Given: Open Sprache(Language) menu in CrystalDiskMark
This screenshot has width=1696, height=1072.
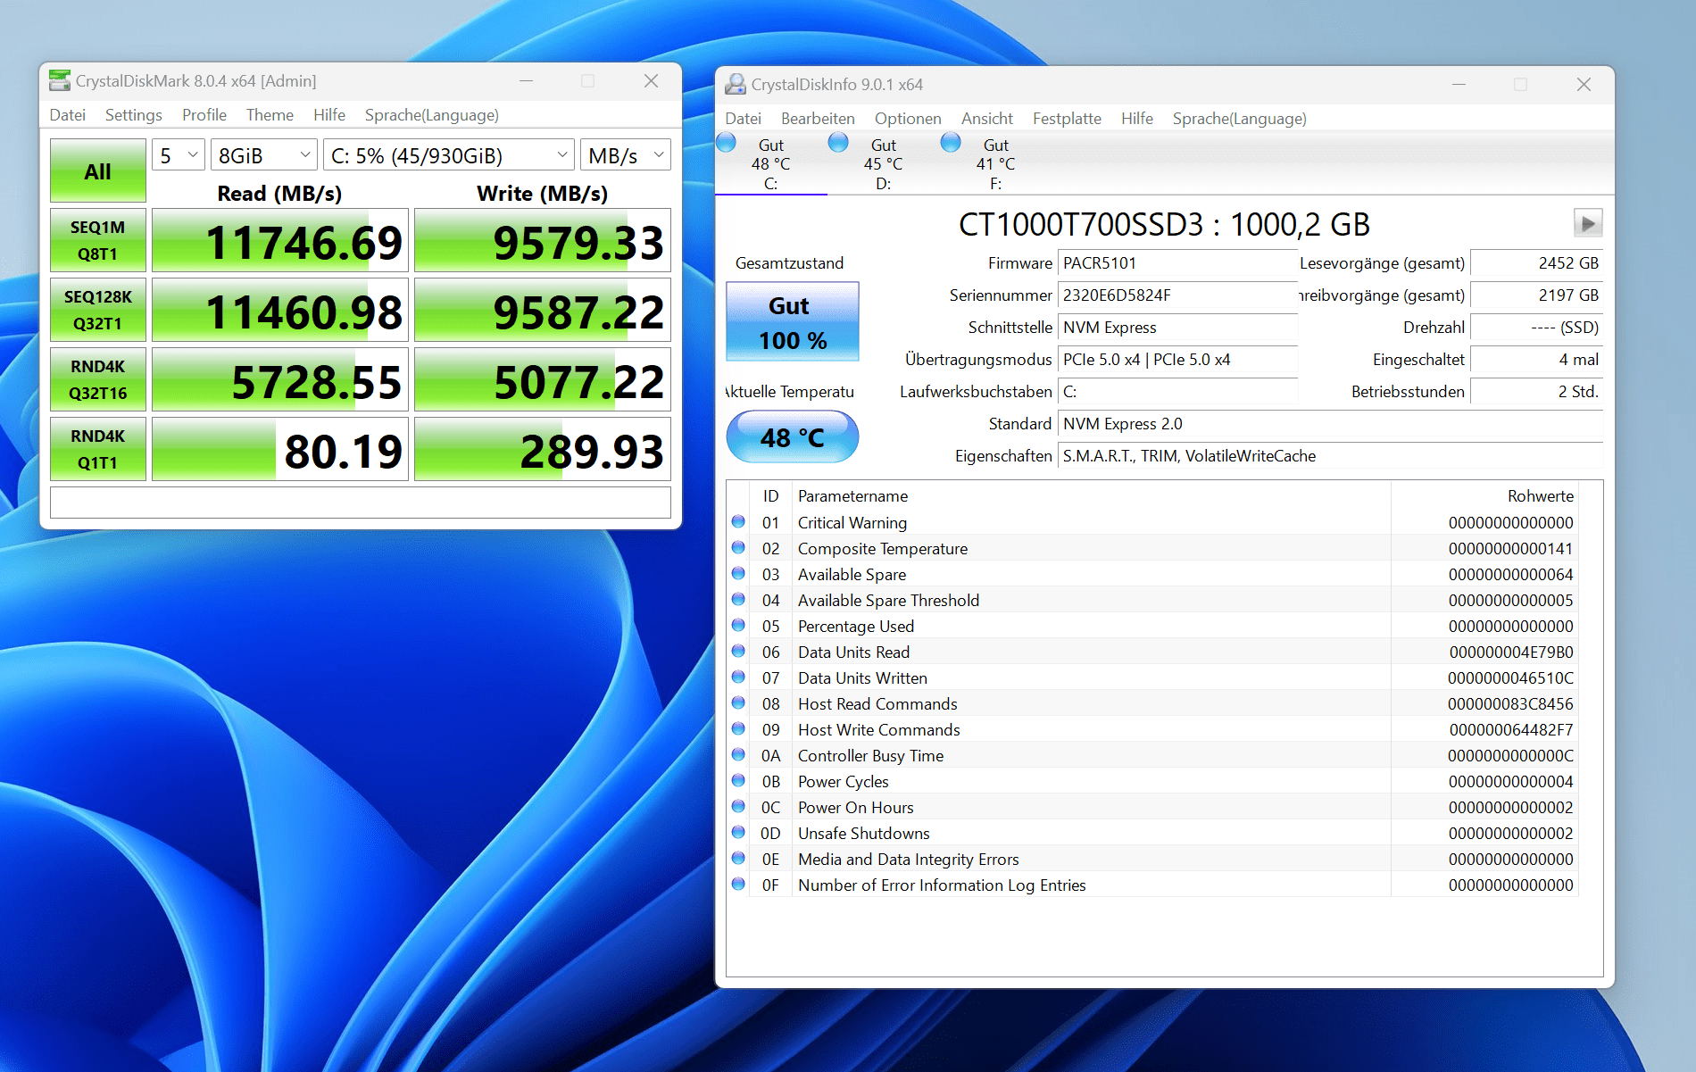Looking at the screenshot, I should [432, 115].
